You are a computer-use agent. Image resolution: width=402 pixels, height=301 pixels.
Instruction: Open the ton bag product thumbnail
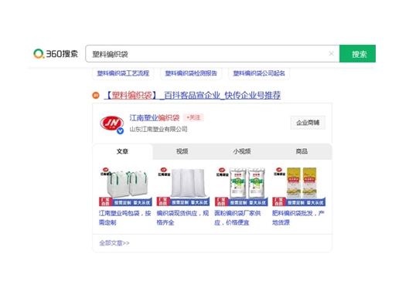click(x=125, y=187)
